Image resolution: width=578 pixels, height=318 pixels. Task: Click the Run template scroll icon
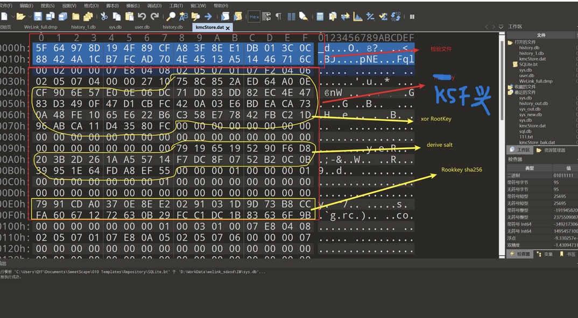click(x=238, y=16)
